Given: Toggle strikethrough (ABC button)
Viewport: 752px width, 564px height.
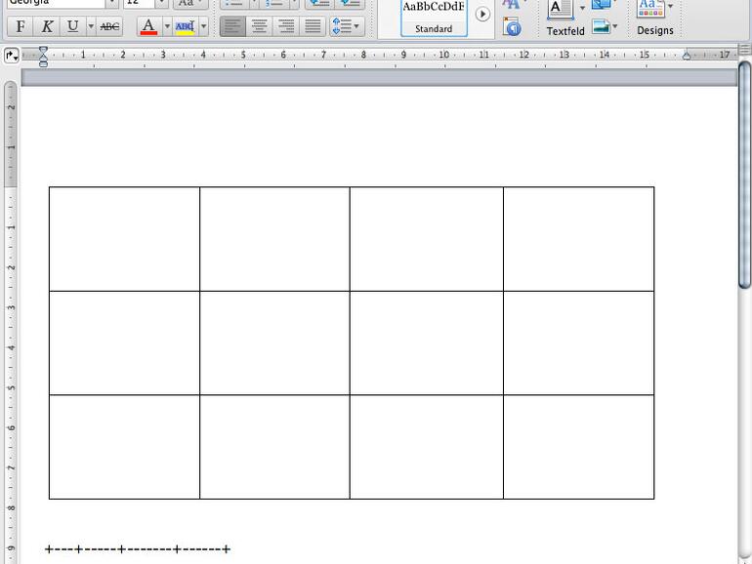Looking at the screenshot, I should click(109, 26).
